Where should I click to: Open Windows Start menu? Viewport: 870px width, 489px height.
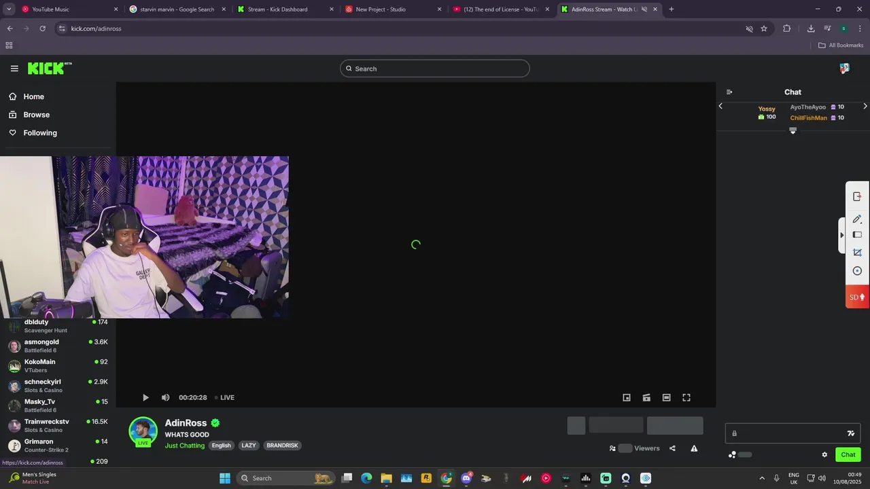pyautogui.click(x=225, y=478)
